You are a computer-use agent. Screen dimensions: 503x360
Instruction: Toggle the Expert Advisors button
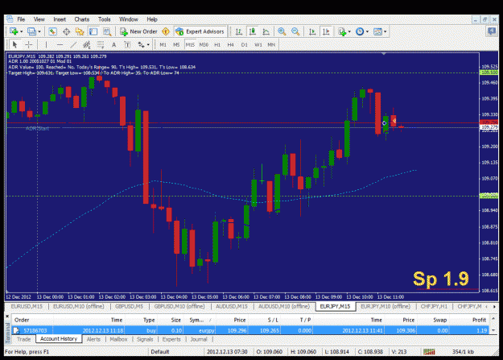(200, 31)
